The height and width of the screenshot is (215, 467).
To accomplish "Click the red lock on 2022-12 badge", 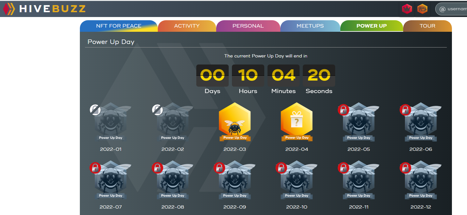I will tap(405, 168).
